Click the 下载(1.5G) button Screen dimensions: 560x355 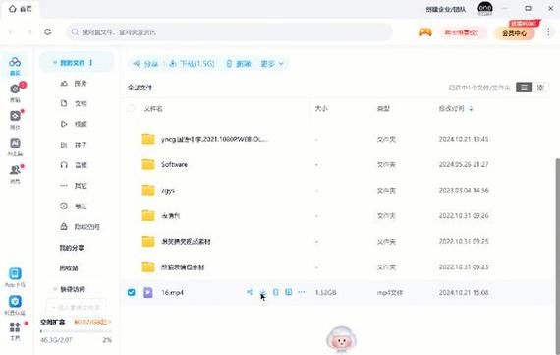[193, 64]
